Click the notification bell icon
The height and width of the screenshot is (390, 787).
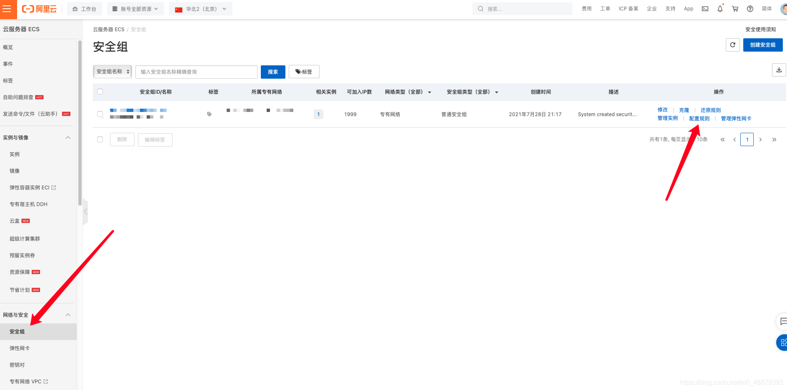[x=720, y=8]
